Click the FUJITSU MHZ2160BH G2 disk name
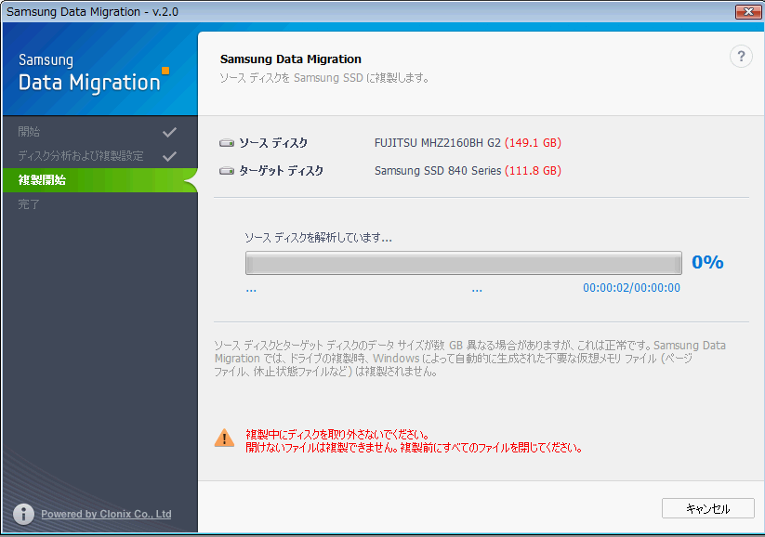The image size is (765, 537). pyautogui.click(x=437, y=143)
